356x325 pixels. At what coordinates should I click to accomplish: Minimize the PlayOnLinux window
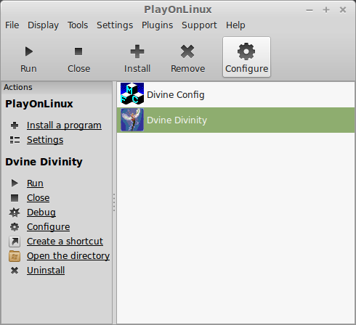point(310,10)
